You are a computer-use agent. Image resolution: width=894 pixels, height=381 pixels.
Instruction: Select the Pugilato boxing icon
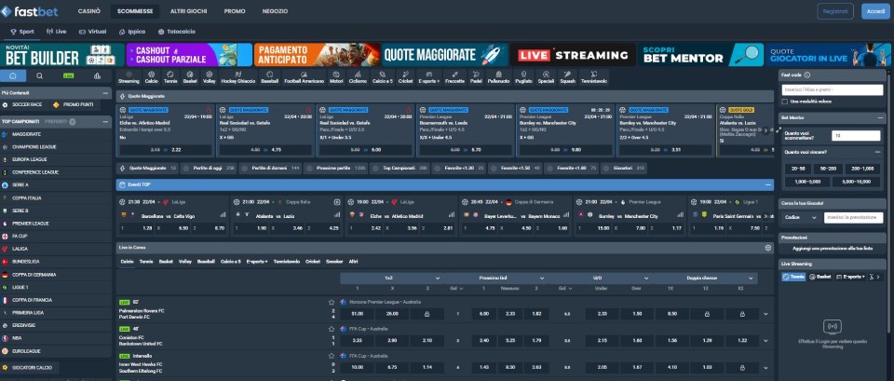coord(523,77)
